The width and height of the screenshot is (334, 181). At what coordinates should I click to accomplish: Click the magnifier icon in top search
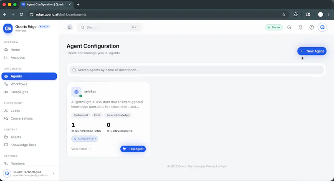[x=82, y=27]
